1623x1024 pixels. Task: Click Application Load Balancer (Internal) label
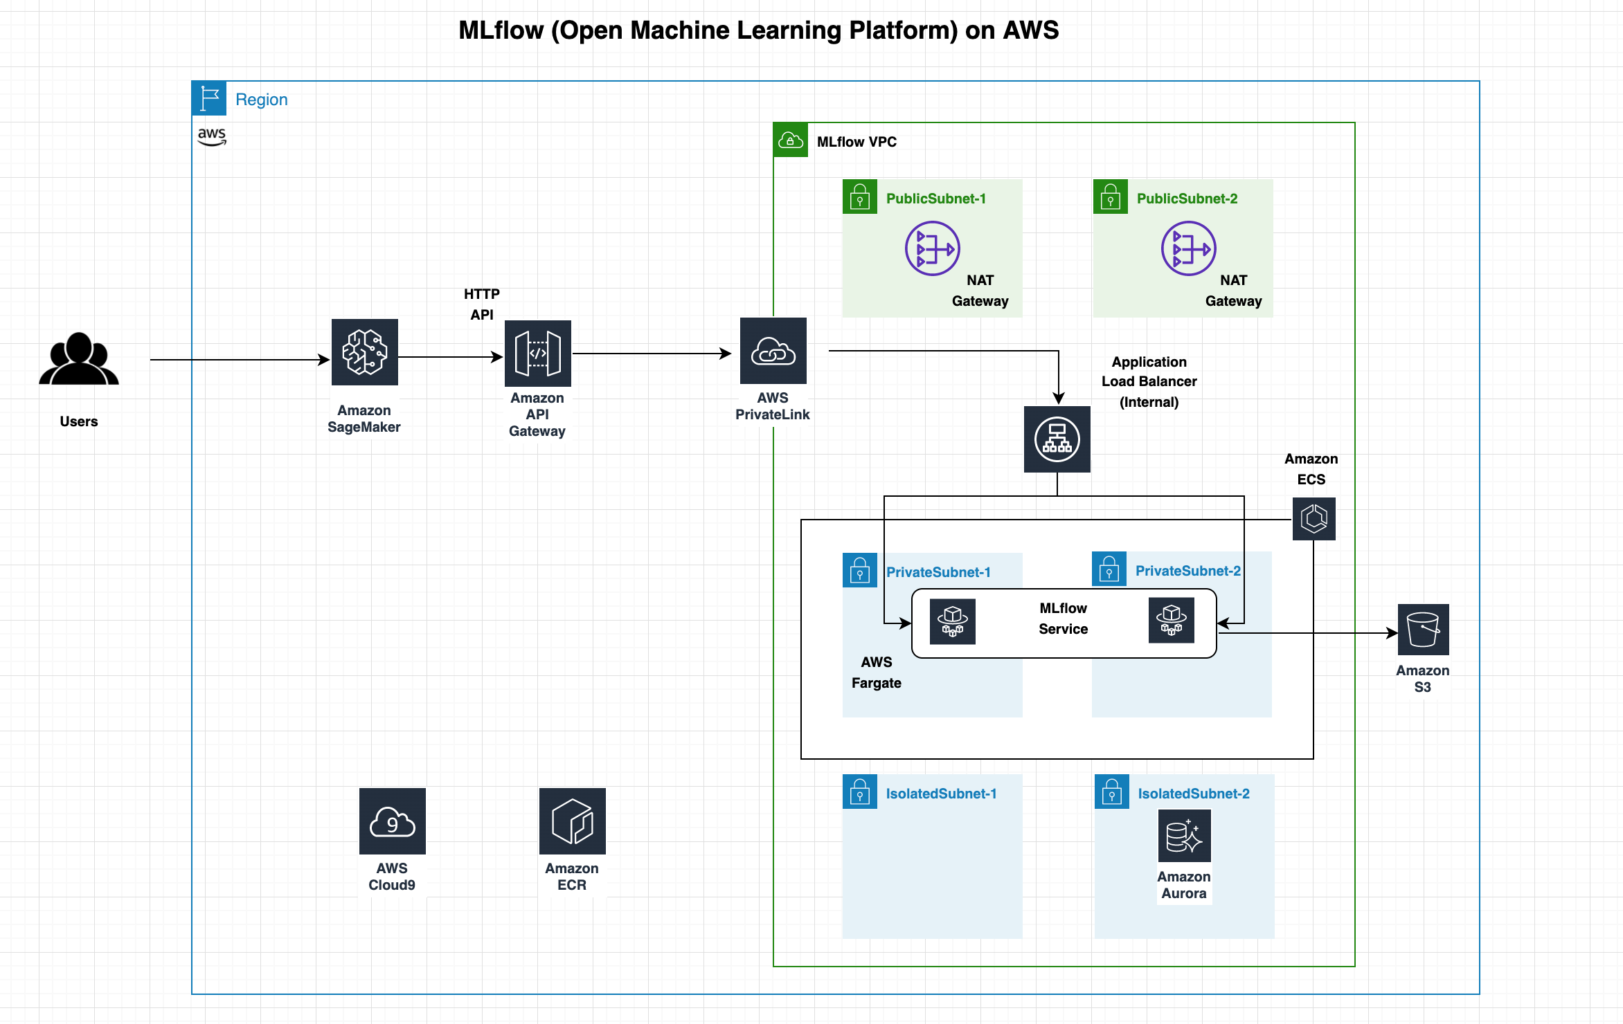pyautogui.click(x=1149, y=382)
